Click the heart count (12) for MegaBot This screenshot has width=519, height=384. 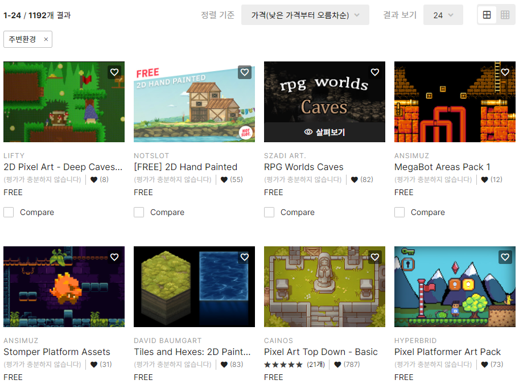[492, 180]
